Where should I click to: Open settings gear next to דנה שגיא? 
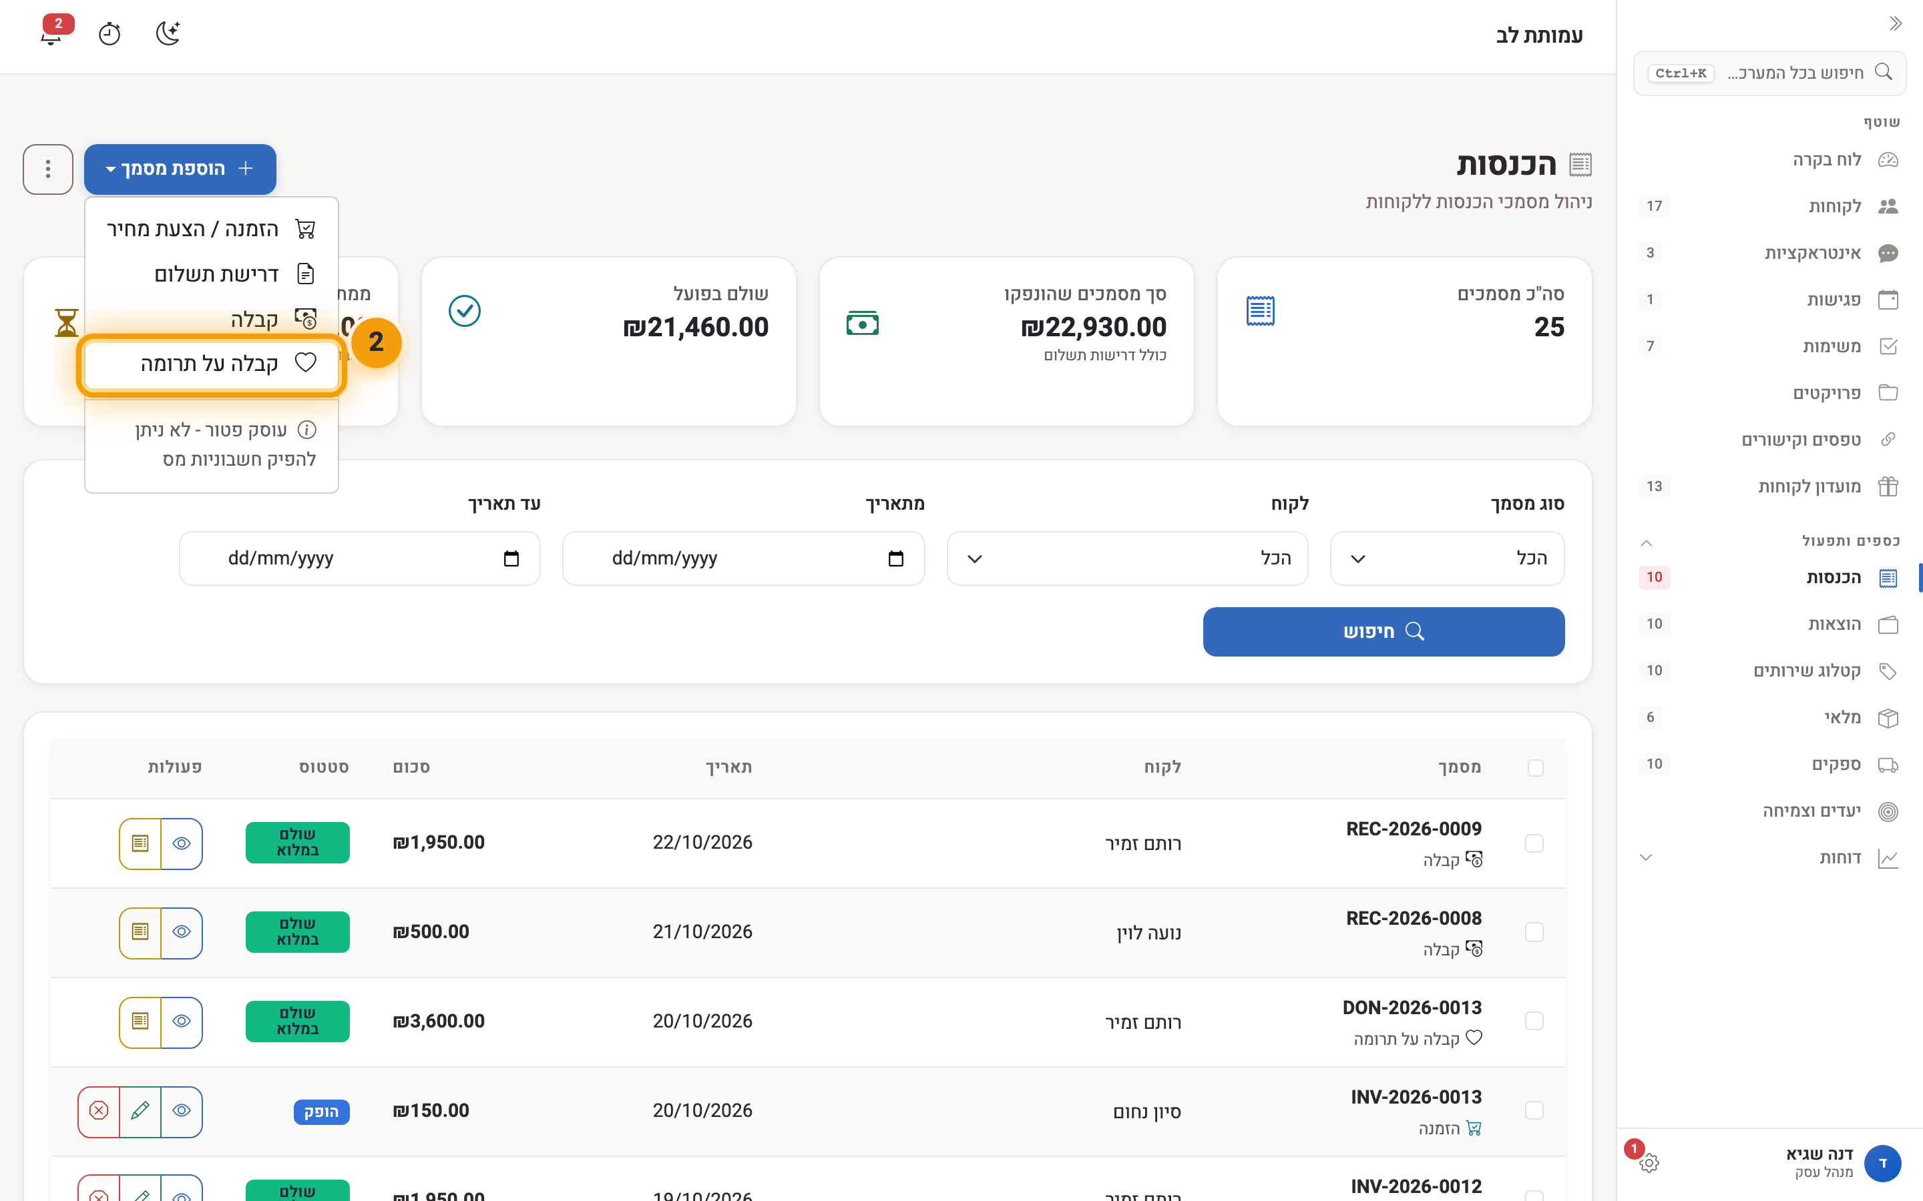(1649, 1163)
